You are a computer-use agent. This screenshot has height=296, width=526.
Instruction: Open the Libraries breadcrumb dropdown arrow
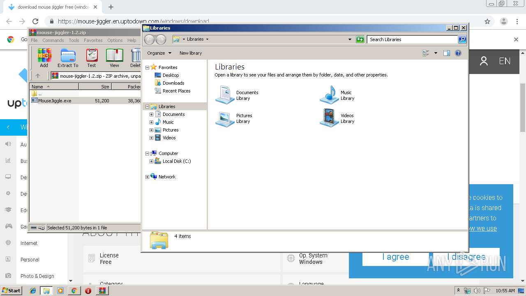pos(207,39)
